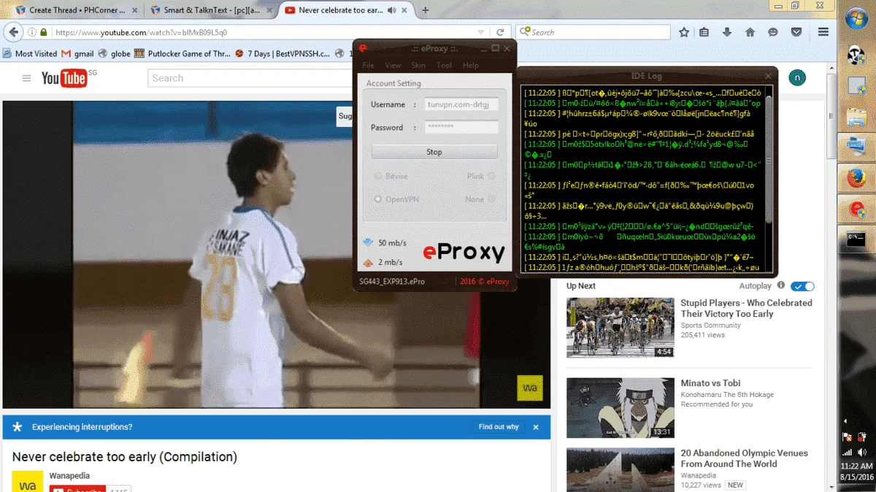This screenshot has height=492, width=876.
Task: Go to the Firefox home page
Action: click(x=750, y=32)
